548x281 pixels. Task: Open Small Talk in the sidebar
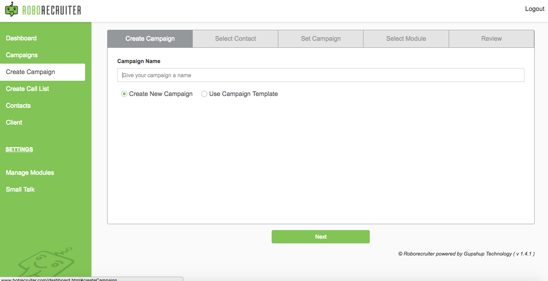(20, 190)
